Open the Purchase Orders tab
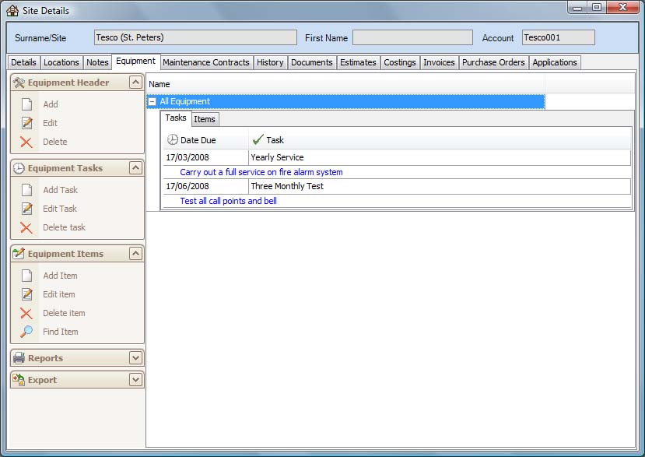 point(493,62)
